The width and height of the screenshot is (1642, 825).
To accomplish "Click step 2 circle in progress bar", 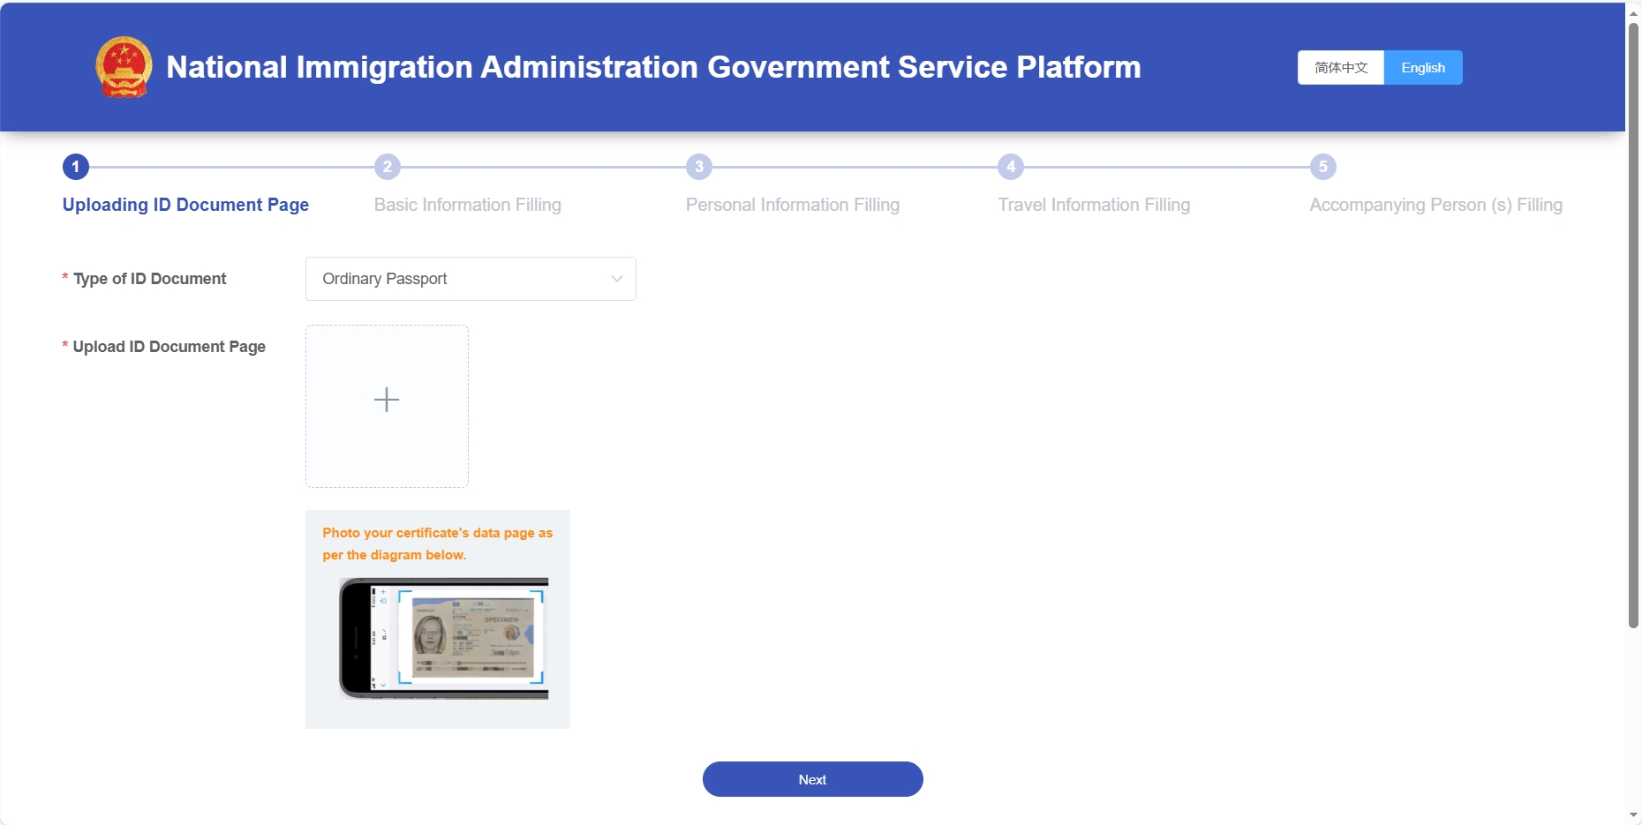I will (x=388, y=167).
